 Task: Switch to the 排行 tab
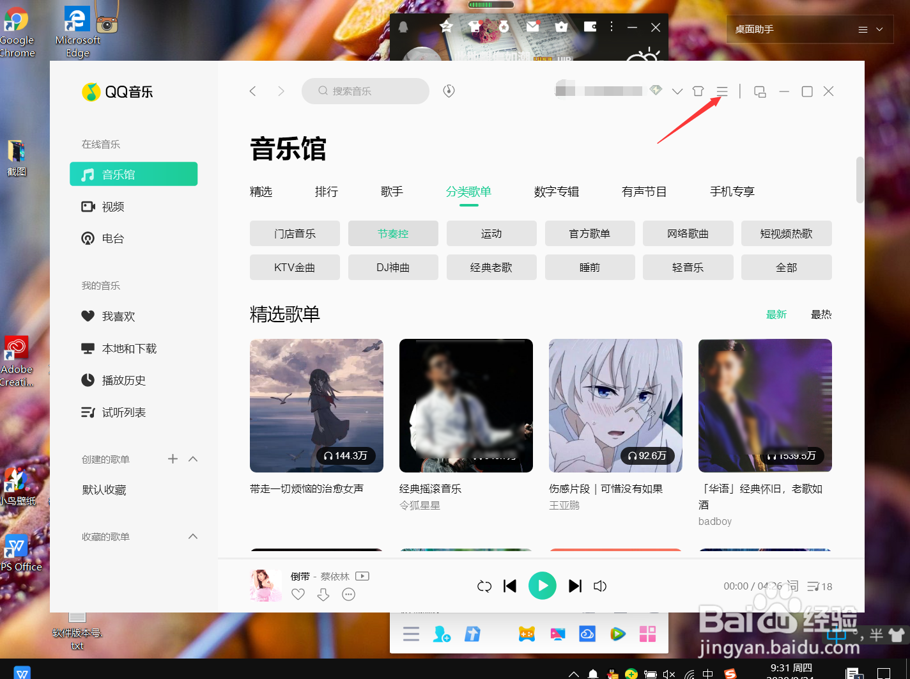click(x=326, y=192)
